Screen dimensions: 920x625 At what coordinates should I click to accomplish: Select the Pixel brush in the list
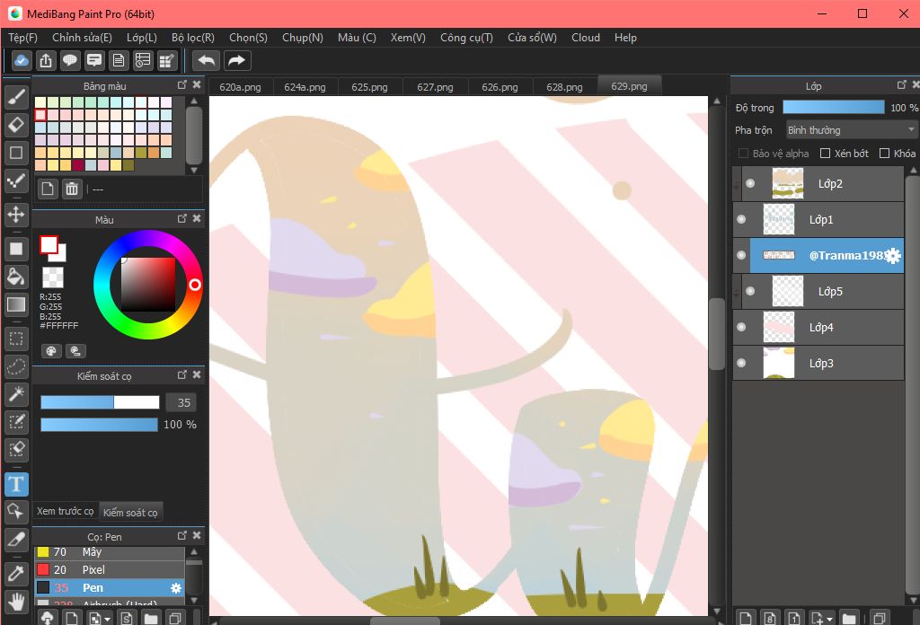click(110, 570)
